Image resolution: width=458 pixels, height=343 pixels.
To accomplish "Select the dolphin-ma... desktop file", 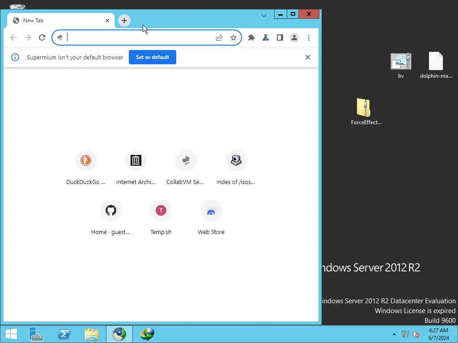I will point(436,66).
